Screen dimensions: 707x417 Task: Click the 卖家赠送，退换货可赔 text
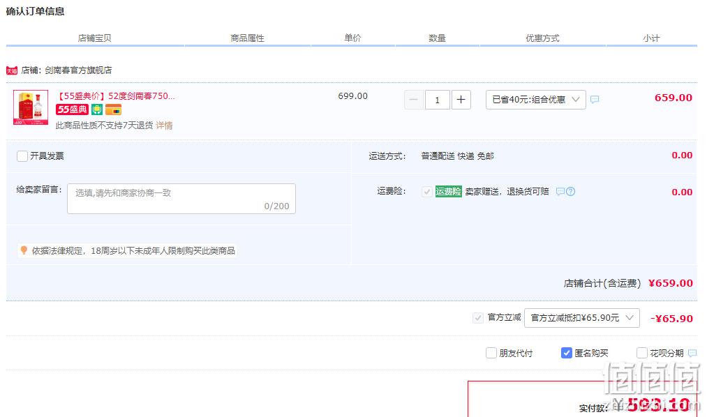point(507,192)
